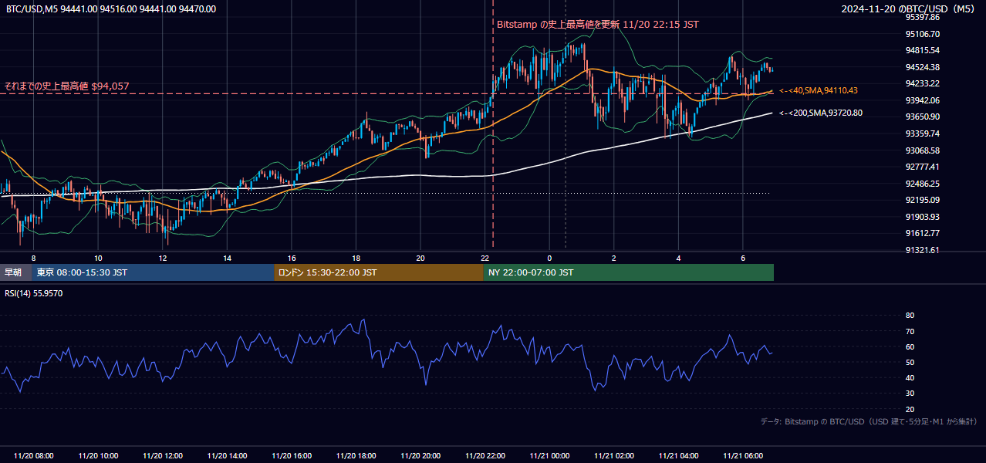Click the 11/20 12:00 time label
Image resolution: width=986 pixels, height=463 pixels.
click(163, 456)
